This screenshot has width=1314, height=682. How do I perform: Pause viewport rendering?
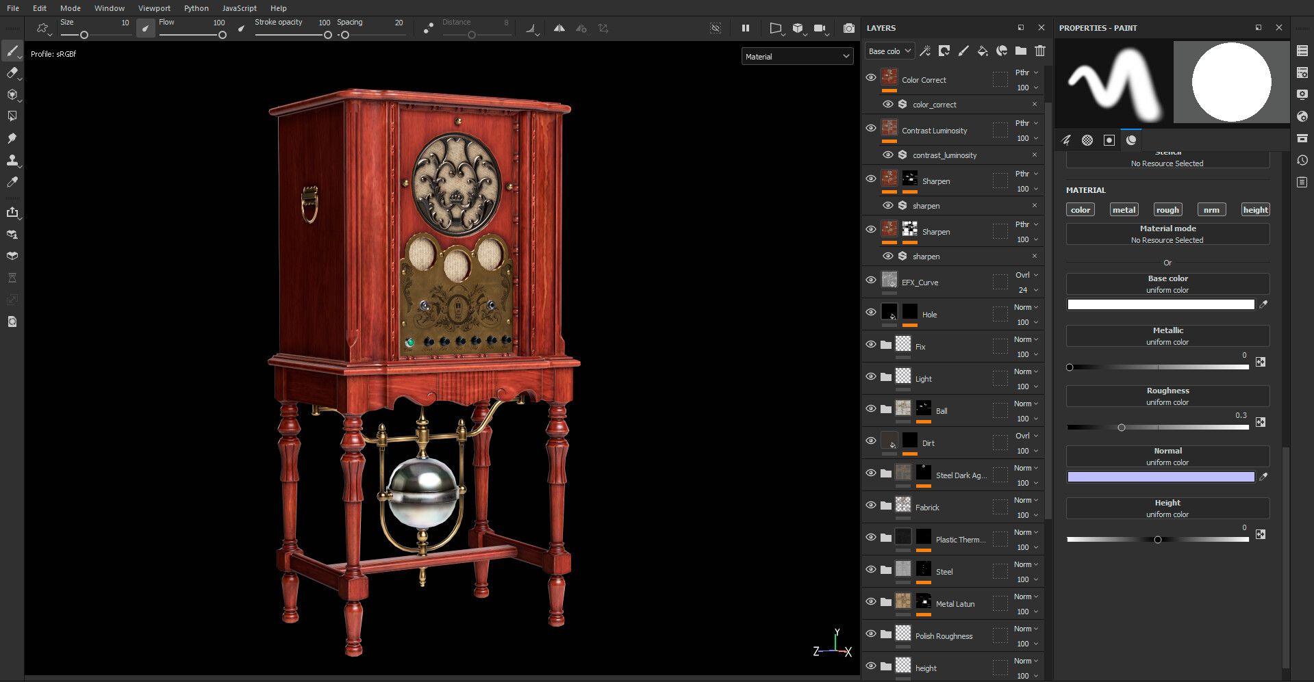745,28
